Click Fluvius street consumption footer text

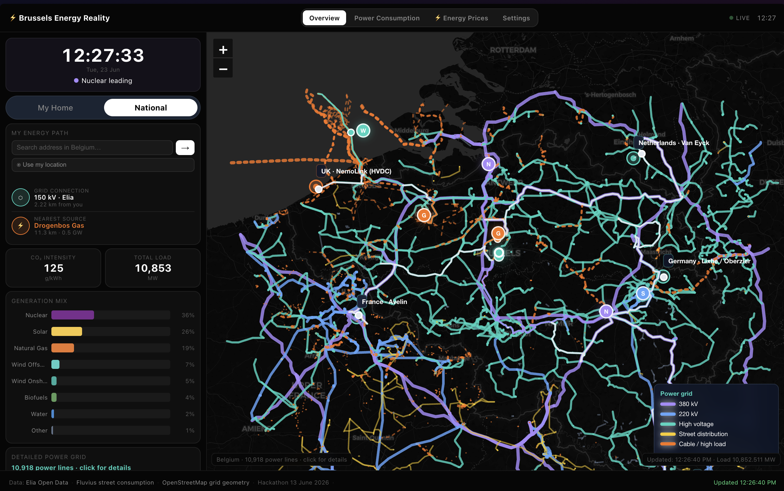tap(115, 483)
